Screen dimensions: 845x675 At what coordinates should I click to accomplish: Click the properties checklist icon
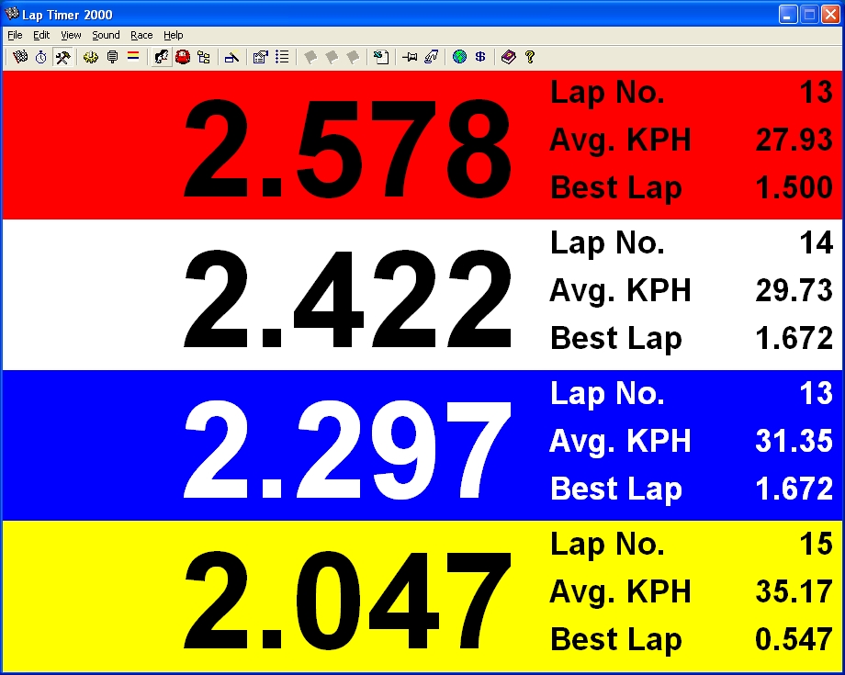260,57
